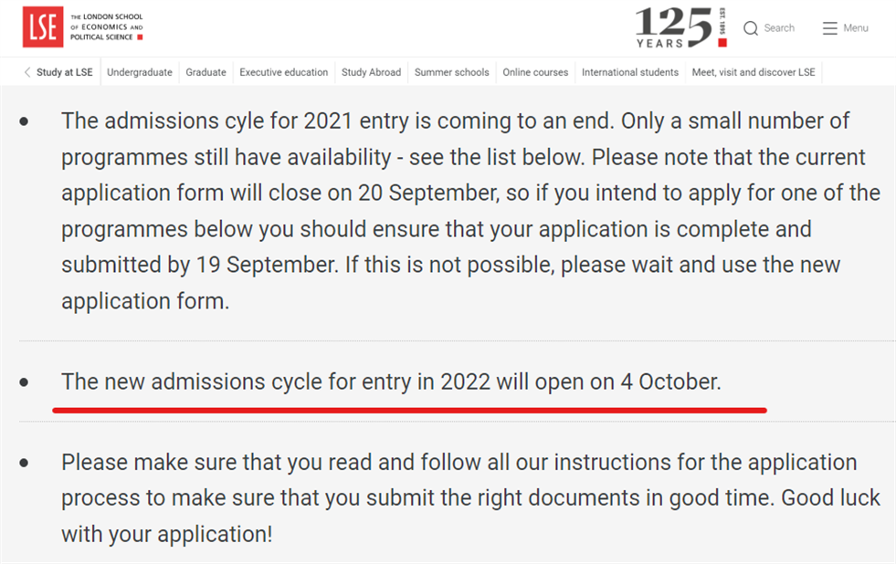
Task: Open the Undergraduate tab
Action: click(140, 72)
